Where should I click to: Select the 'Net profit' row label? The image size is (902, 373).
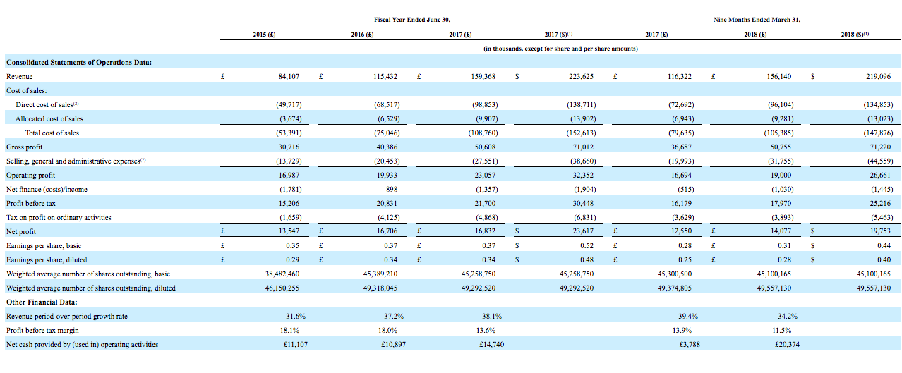21,231
